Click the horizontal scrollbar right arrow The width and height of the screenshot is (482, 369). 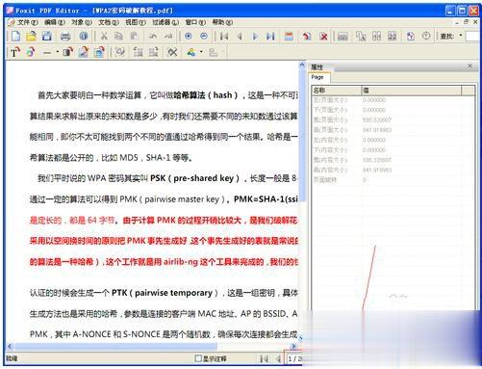click(x=293, y=346)
